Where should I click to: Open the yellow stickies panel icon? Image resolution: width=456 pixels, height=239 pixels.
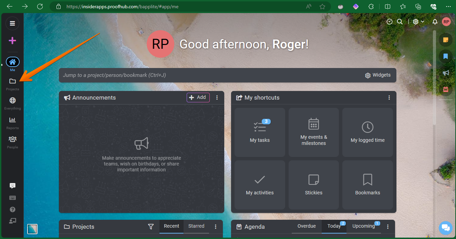[446, 40]
